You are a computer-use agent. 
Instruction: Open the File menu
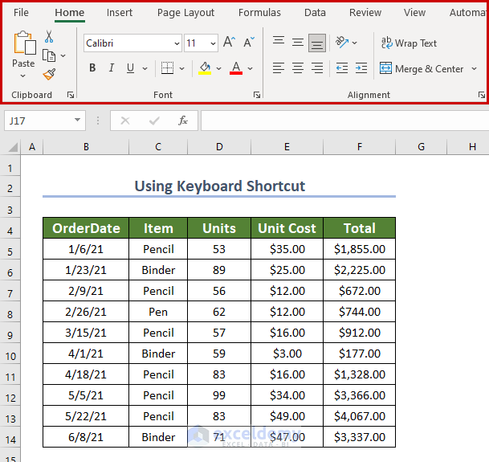[22, 12]
